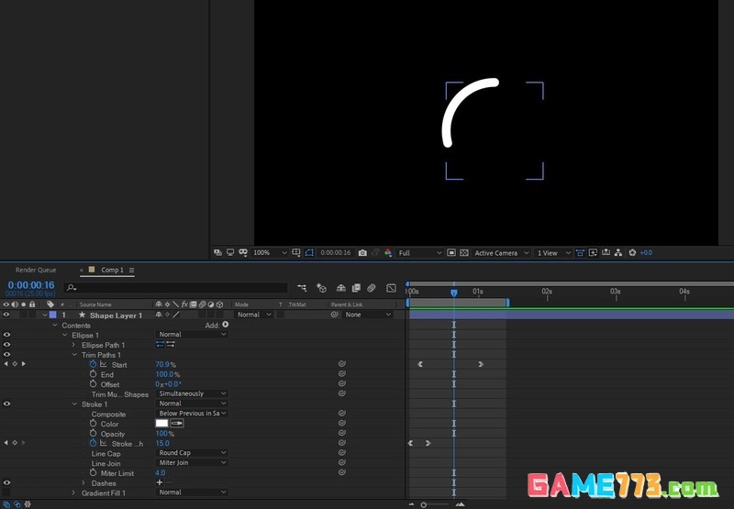Select the Comp 1 timeline tab
Image resolution: width=734 pixels, height=509 pixels.
pos(111,271)
